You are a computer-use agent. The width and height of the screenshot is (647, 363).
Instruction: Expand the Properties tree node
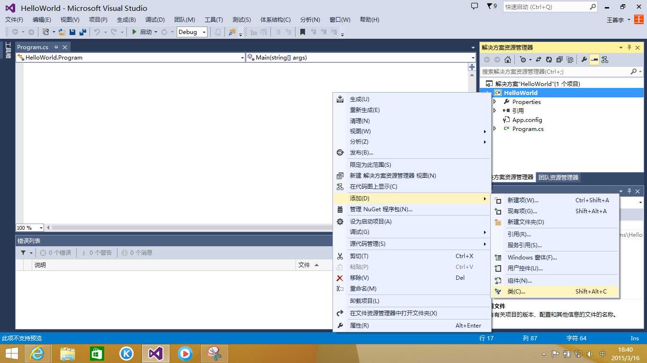click(x=495, y=102)
